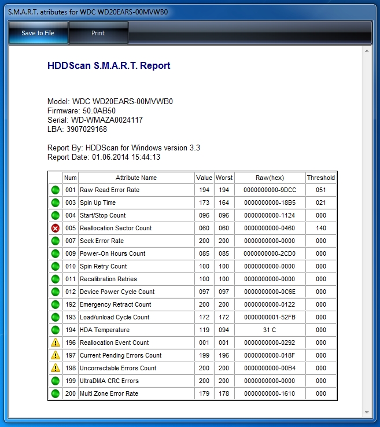The image size is (380, 427).
Task: Click green status icon for Recalibration Retries
Action: [56, 279]
